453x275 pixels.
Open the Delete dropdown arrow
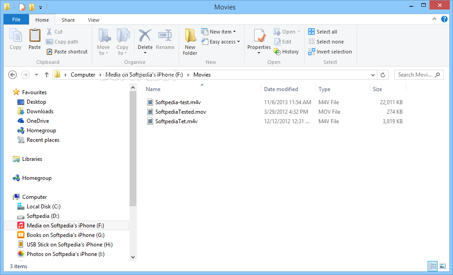[x=145, y=53]
